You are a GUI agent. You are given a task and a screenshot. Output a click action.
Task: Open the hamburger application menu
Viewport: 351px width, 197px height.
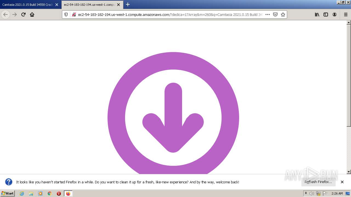346,15
